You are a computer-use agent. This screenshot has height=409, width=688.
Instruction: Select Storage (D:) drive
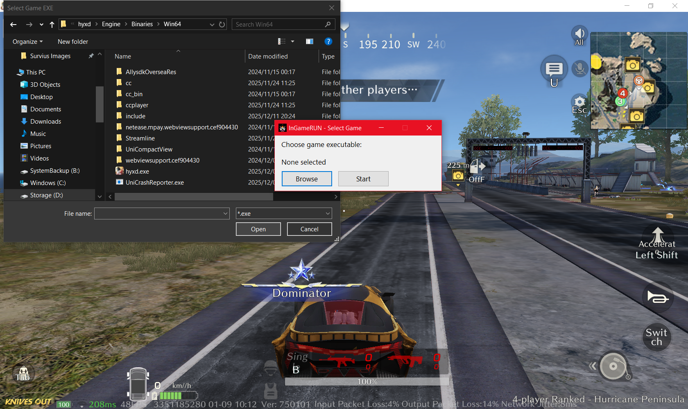pos(46,195)
